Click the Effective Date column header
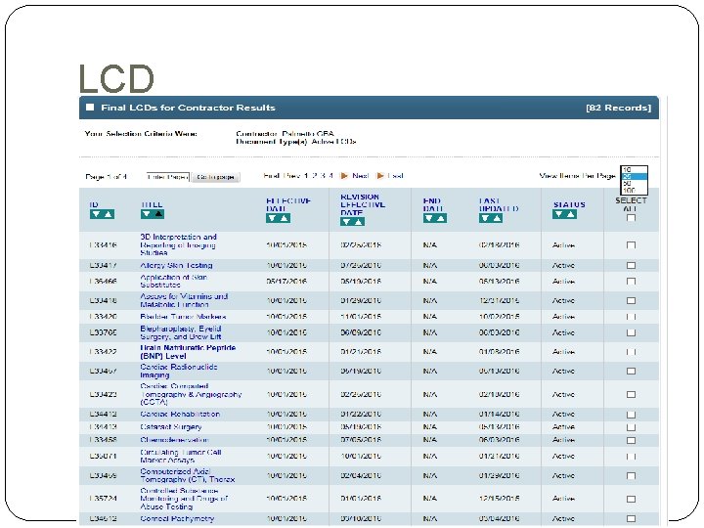704x528 pixels. click(288, 204)
